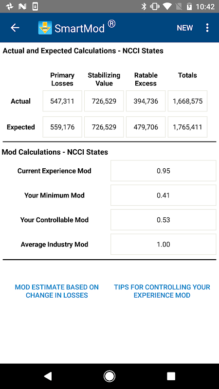The image size is (219, 389).
Task: Tap Android recent apps square button
Action: coord(171,376)
